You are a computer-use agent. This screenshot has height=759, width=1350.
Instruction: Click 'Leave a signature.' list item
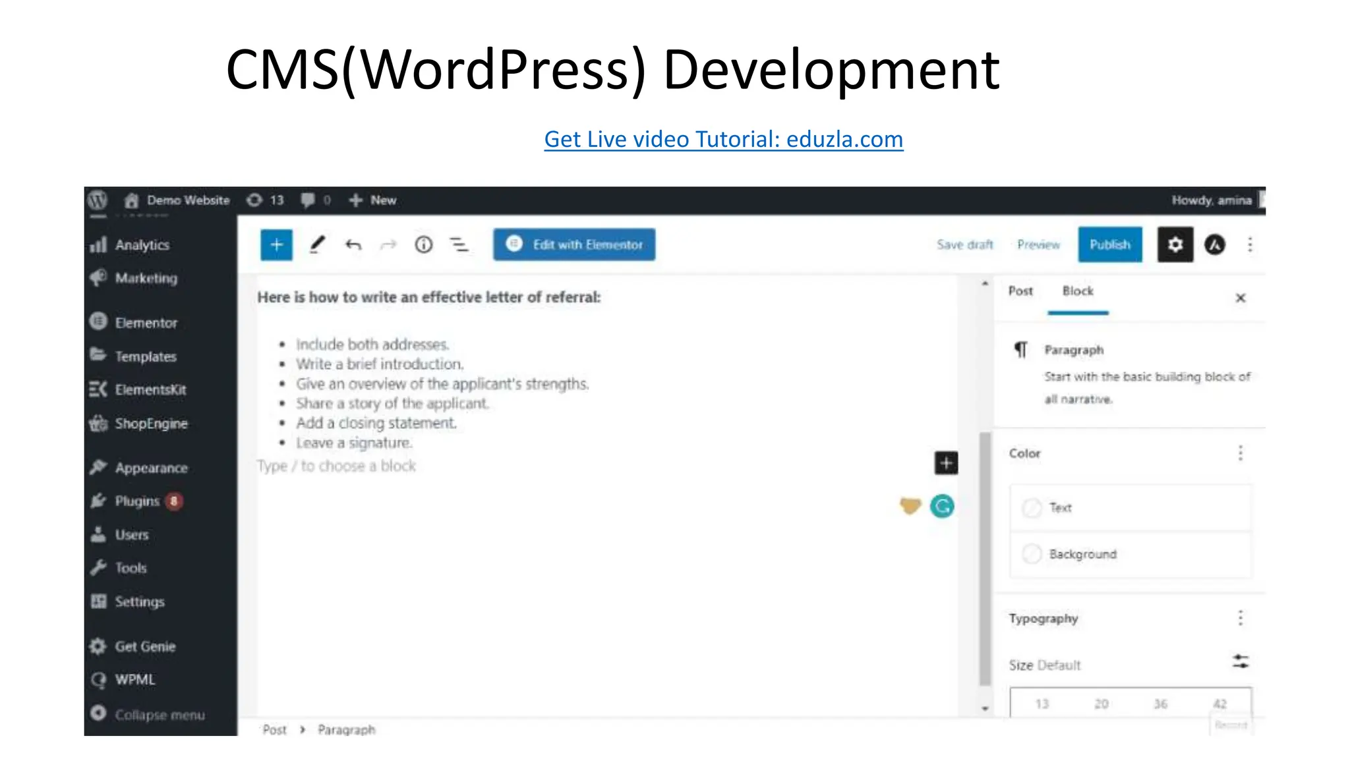click(x=354, y=443)
